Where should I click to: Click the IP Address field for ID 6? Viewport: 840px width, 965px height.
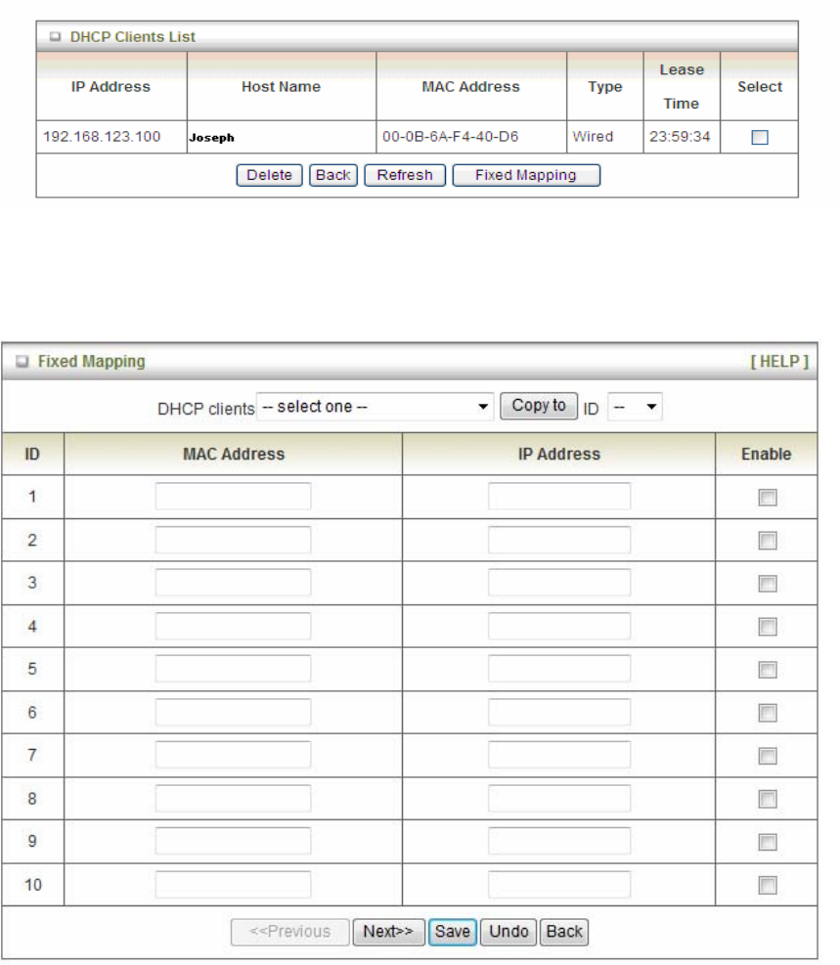pyautogui.click(x=558, y=712)
